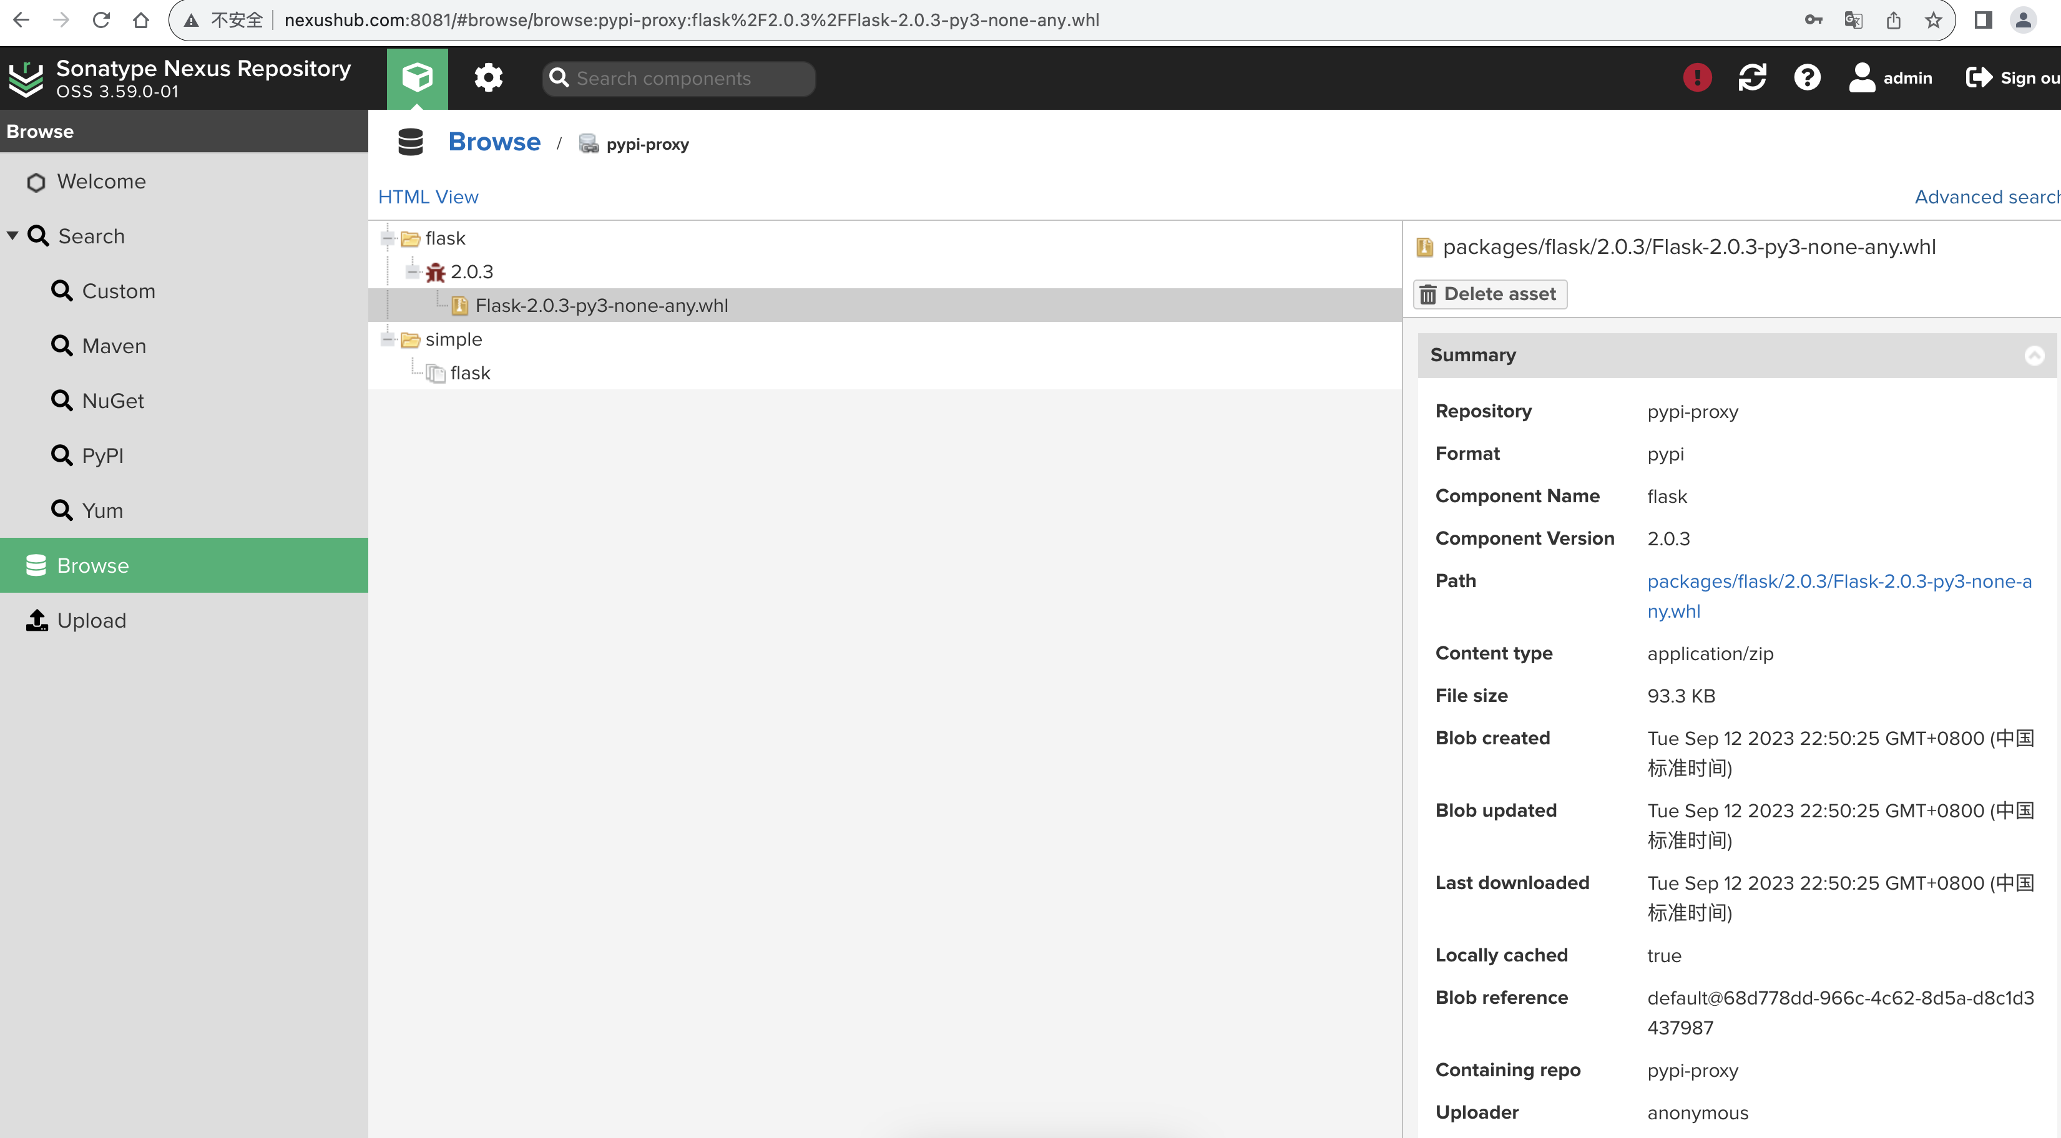Click the Uploader anonymous value

tap(1698, 1112)
